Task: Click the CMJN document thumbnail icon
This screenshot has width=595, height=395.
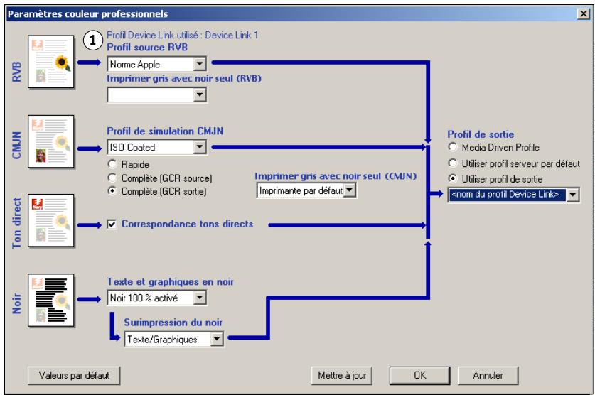Action: [x=51, y=141]
